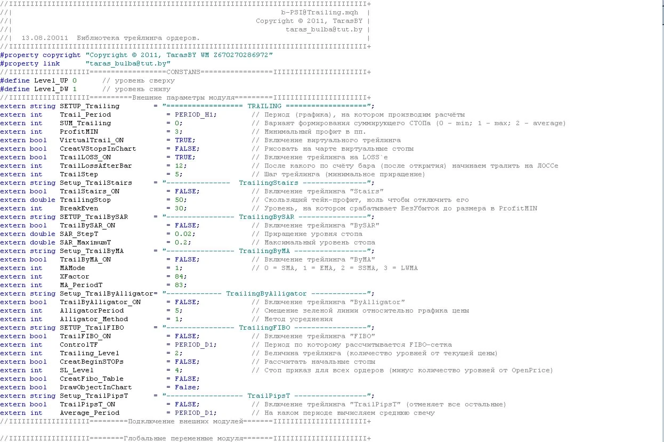The image size is (664, 442).
Task: Click the value 84 of XFactor
Action: point(179,276)
